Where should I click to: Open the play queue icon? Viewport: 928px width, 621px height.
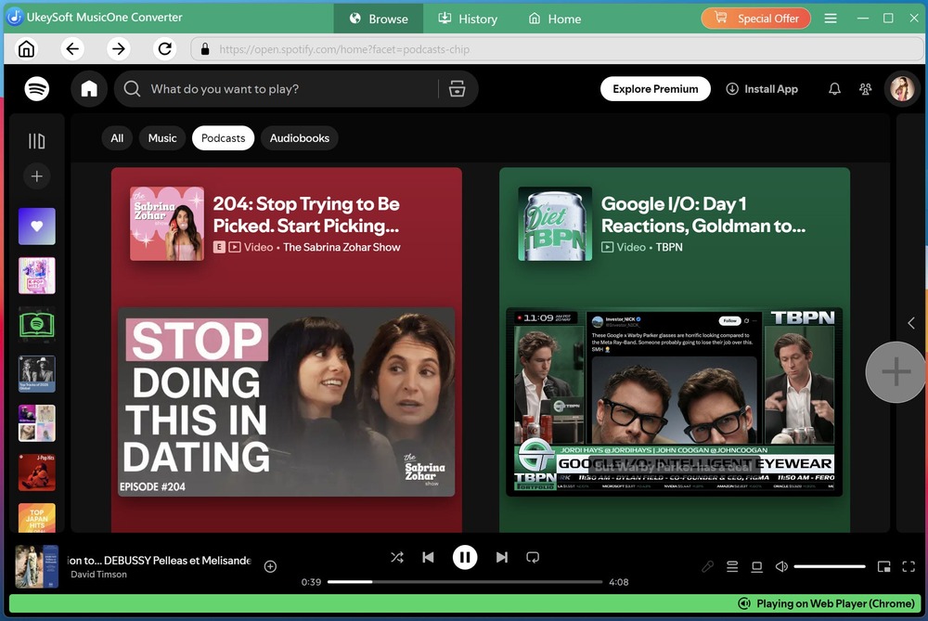[732, 566]
